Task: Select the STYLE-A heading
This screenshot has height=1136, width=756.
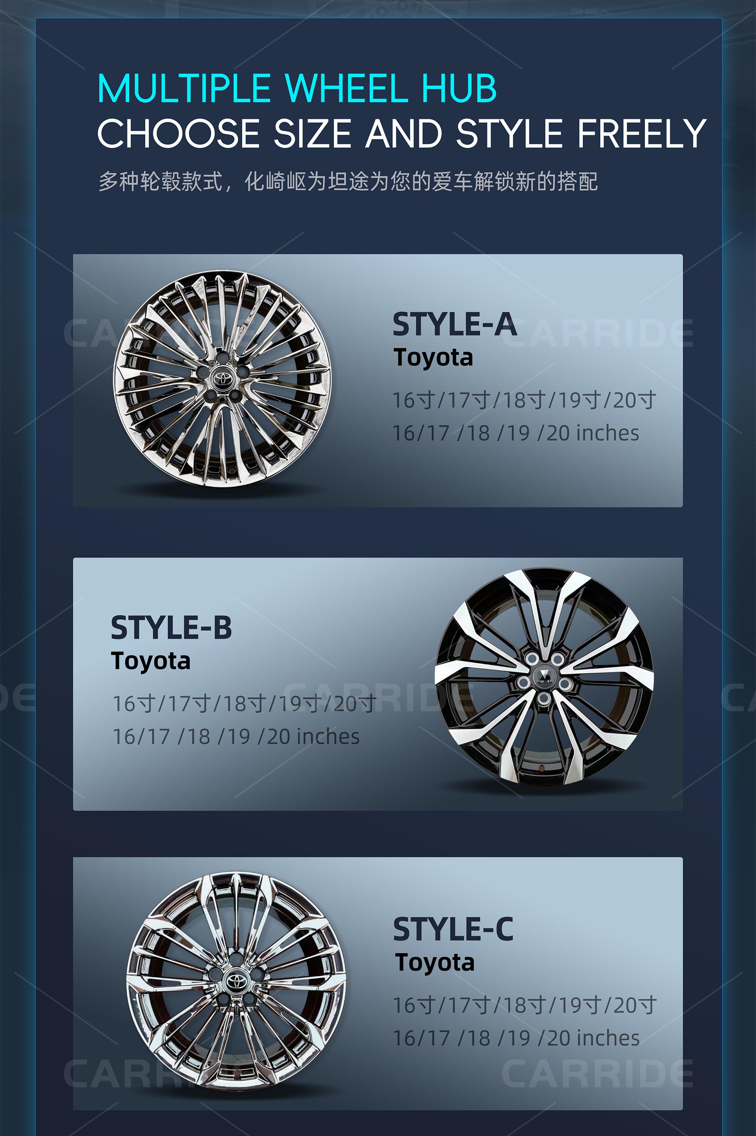Action: point(455,324)
